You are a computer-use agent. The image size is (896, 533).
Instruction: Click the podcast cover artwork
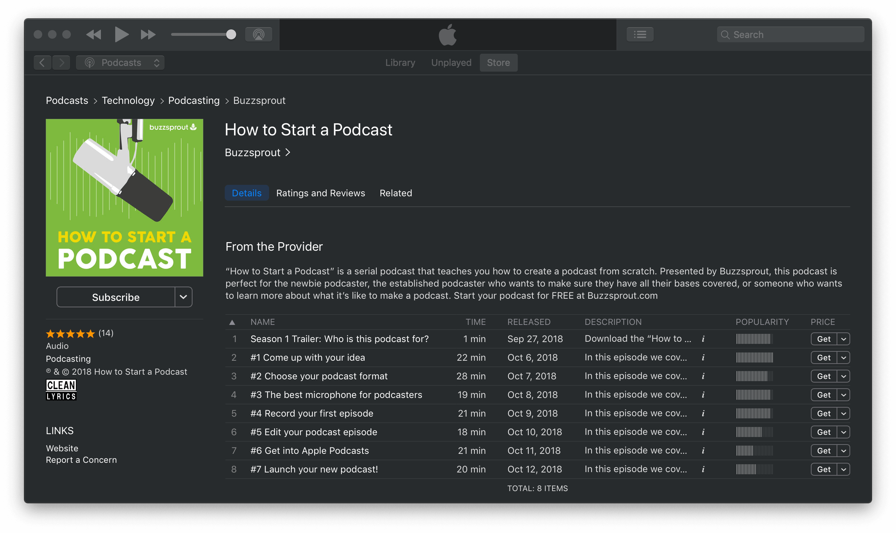(x=125, y=197)
